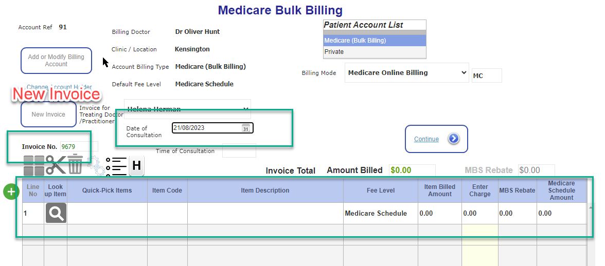Select Medicare (Bulk Billing) in account list
Viewport: 605px width, 266px height.
(x=375, y=41)
